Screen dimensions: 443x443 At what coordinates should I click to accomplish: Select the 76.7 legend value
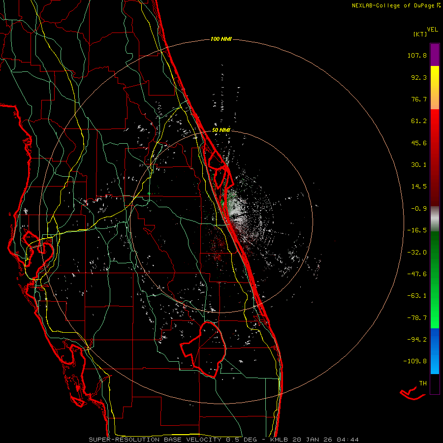click(x=419, y=99)
